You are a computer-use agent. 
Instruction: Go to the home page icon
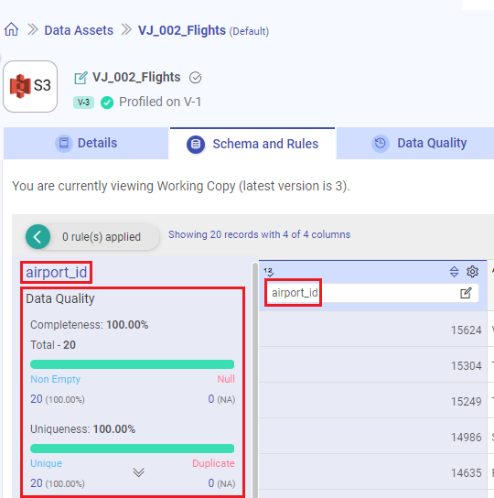11,29
